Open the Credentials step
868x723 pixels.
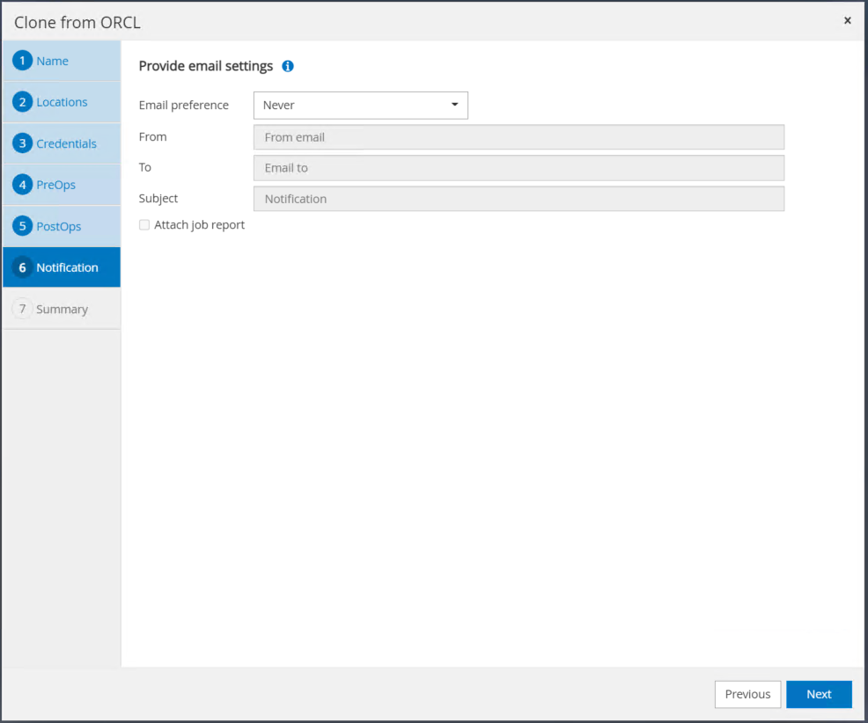click(x=66, y=143)
